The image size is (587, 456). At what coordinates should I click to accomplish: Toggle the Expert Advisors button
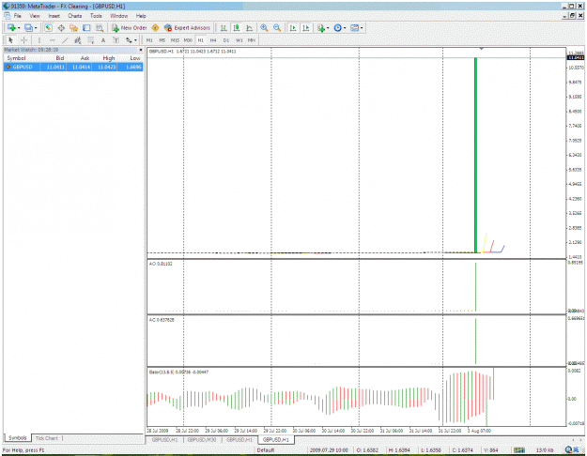[x=187, y=28]
